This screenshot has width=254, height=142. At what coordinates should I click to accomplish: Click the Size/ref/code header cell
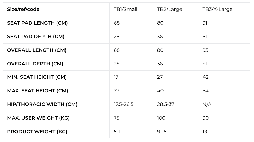point(23,9)
